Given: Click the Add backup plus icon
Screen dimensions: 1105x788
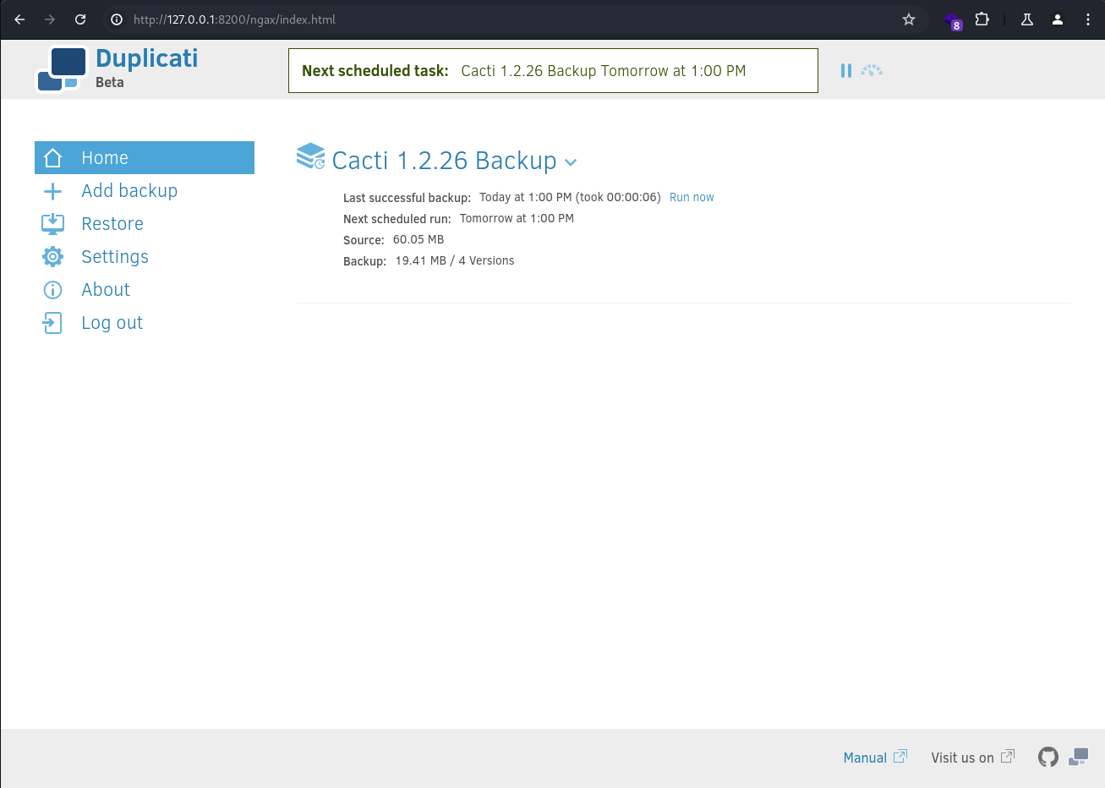Looking at the screenshot, I should (52, 191).
